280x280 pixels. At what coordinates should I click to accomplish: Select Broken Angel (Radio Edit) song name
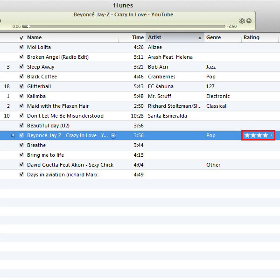(x=58, y=57)
